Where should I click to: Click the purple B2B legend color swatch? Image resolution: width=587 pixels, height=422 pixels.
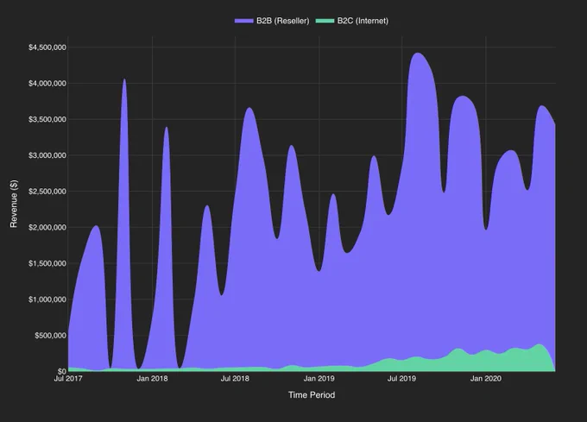click(x=244, y=21)
